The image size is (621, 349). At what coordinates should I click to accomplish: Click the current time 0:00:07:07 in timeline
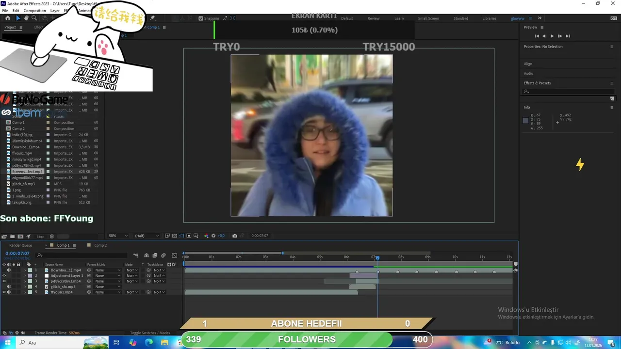[x=17, y=254]
